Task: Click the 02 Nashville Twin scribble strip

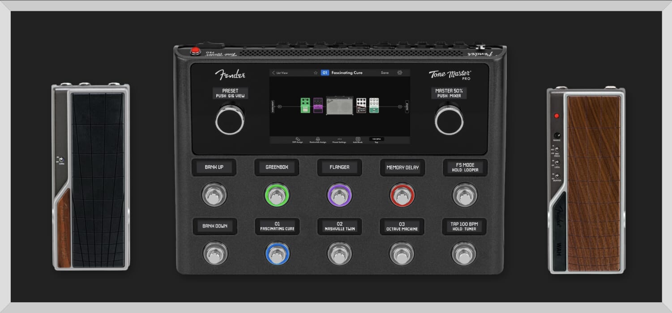Action: tap(339, 226)
